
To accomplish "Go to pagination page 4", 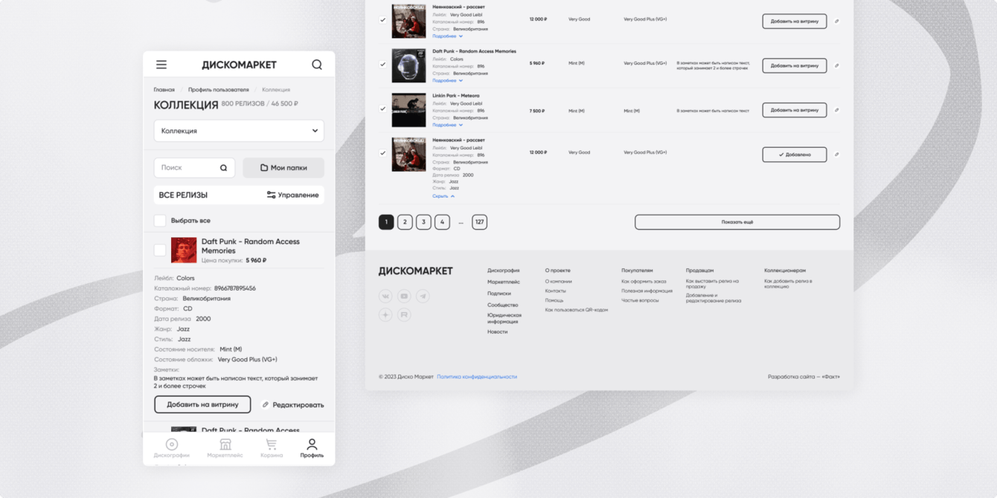I will click(442, 222).
